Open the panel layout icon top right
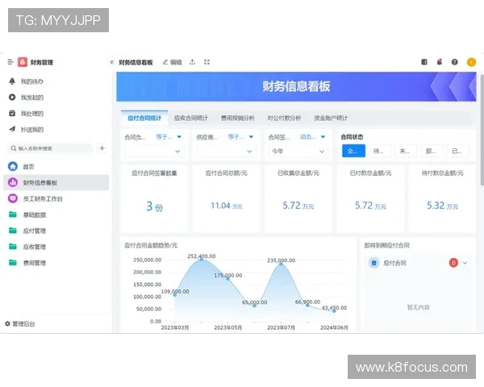 point(424,62)
